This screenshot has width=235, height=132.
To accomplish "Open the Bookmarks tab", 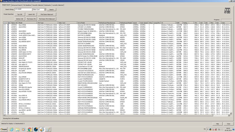I will pyautogui.click(x=48, y=5).
